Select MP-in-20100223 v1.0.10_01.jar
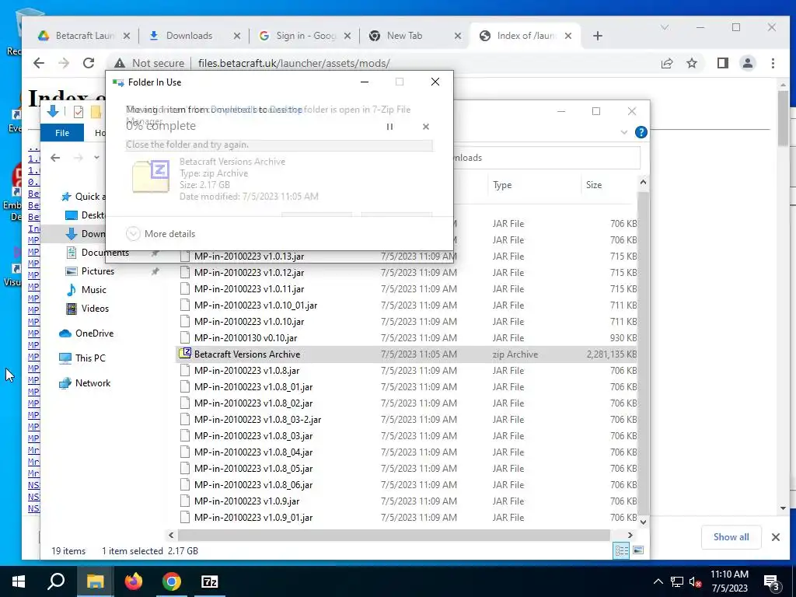The image size is (796, 597). point(255,305)
